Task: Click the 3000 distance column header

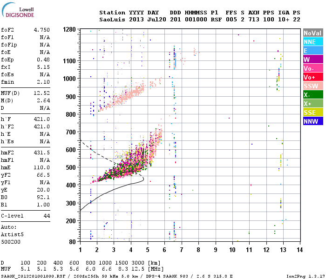Action: 138,263
